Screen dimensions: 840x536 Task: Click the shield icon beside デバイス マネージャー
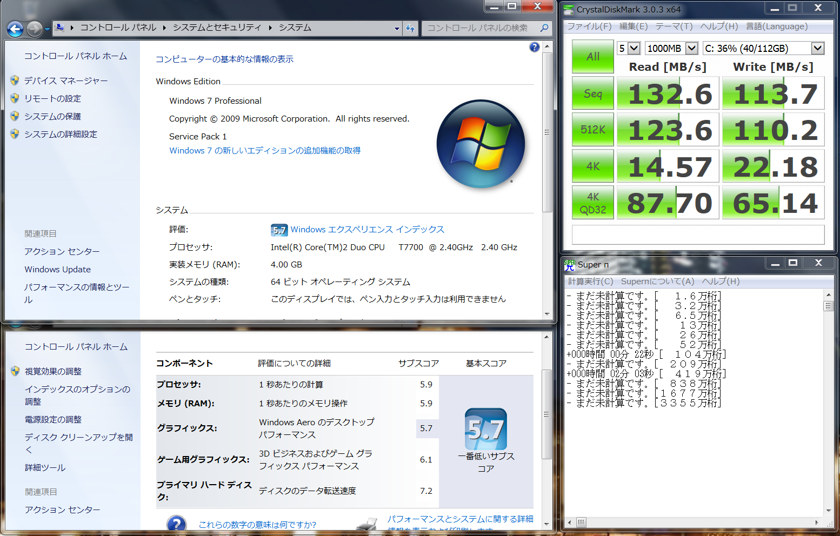click(x=15, y=81)
